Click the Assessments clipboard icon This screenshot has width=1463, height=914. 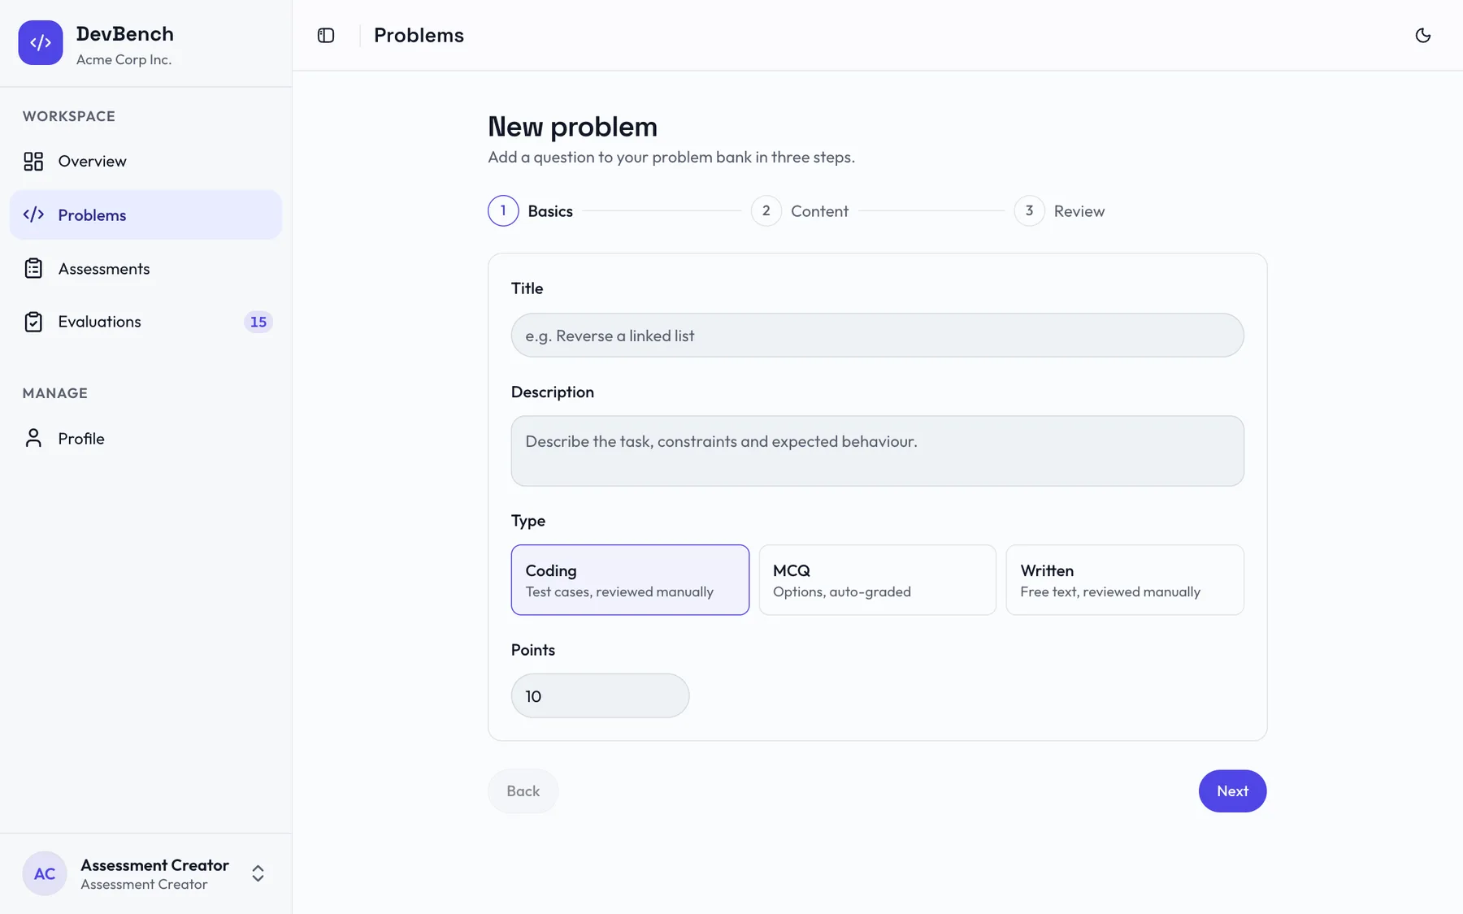click(33, 268)
